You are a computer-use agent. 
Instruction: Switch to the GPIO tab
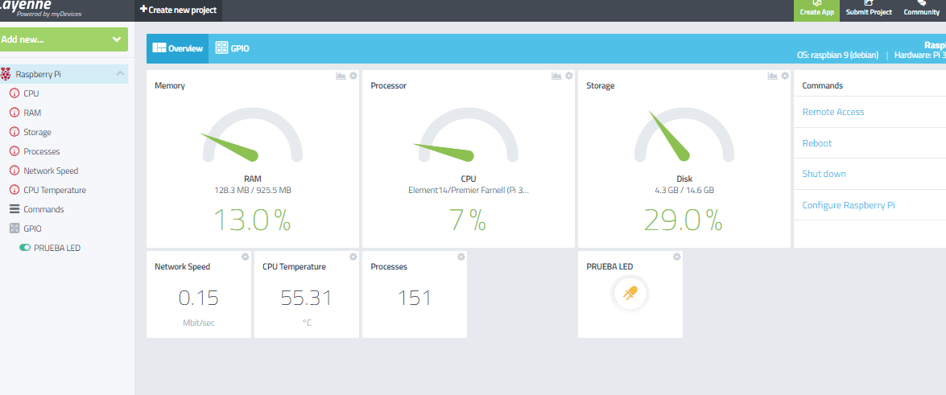(232, 48)
